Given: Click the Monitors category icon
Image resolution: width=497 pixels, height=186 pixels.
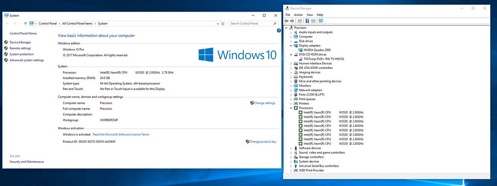Looking at the screenshot, I should 296,86.
